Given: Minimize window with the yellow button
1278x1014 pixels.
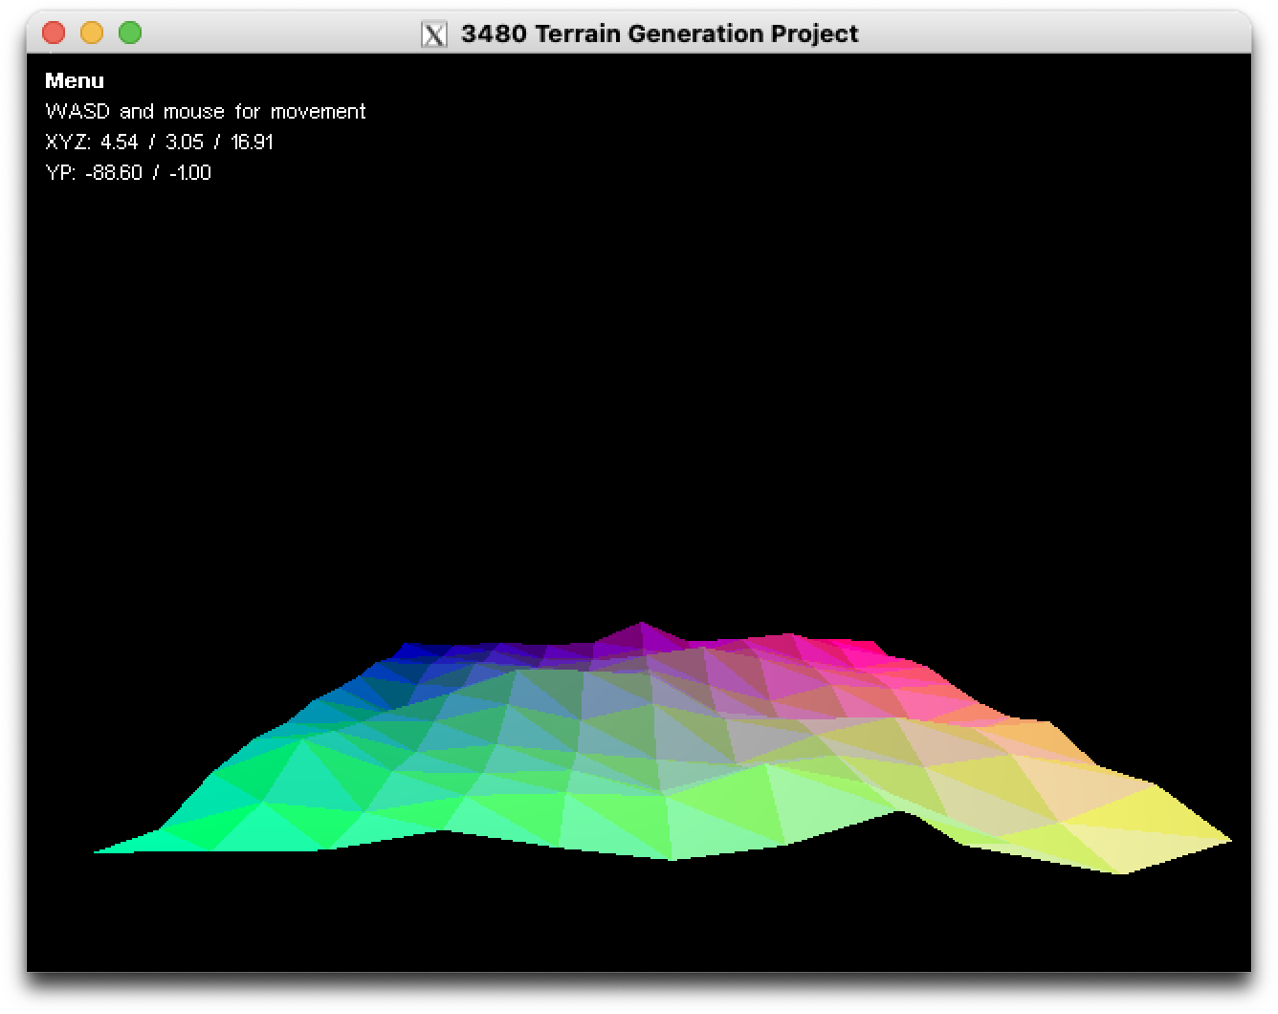Looking at the screenshot, I should (x=92, y=33).
